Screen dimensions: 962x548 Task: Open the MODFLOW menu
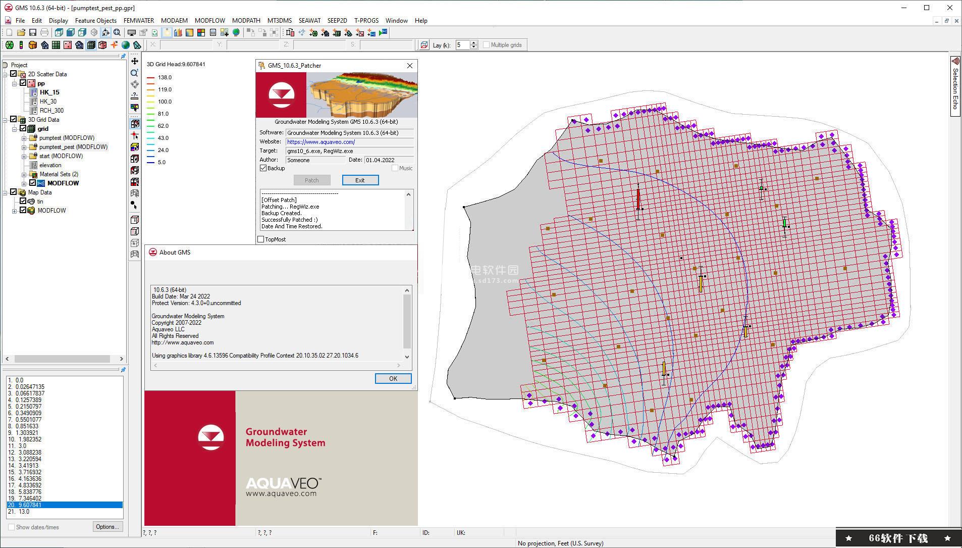click(210, 21)
